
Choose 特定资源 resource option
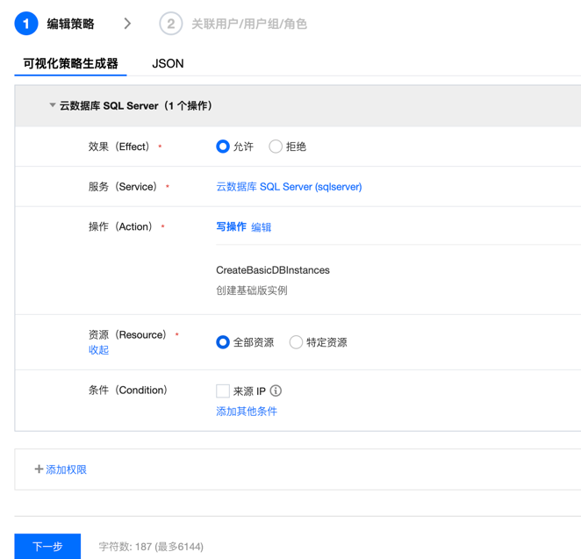click(x=296, y=342)
